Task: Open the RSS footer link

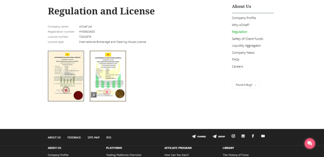Action: point(109,138)
